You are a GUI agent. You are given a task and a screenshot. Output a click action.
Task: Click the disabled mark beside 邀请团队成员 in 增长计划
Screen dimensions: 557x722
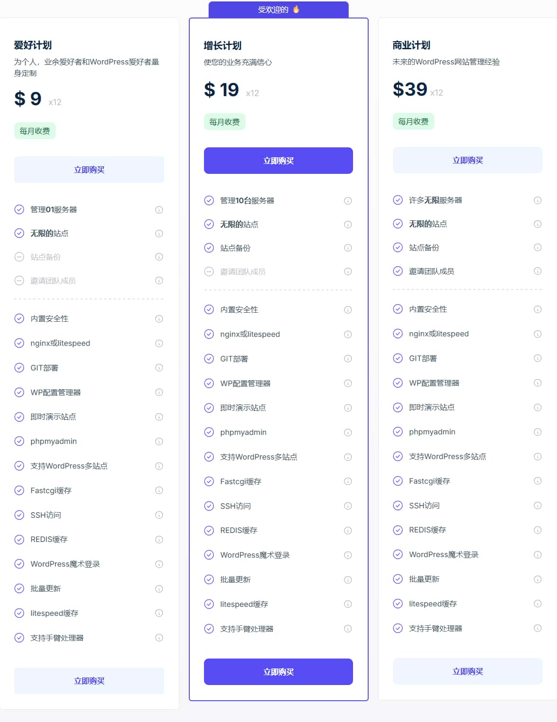209,271
